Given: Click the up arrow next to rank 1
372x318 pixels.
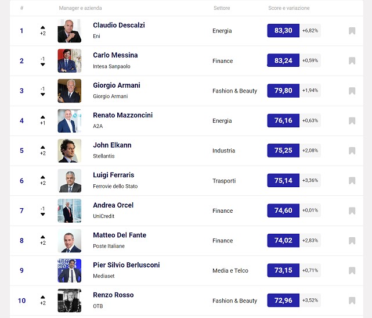Looking at the screenshot, I should [42, 27].
